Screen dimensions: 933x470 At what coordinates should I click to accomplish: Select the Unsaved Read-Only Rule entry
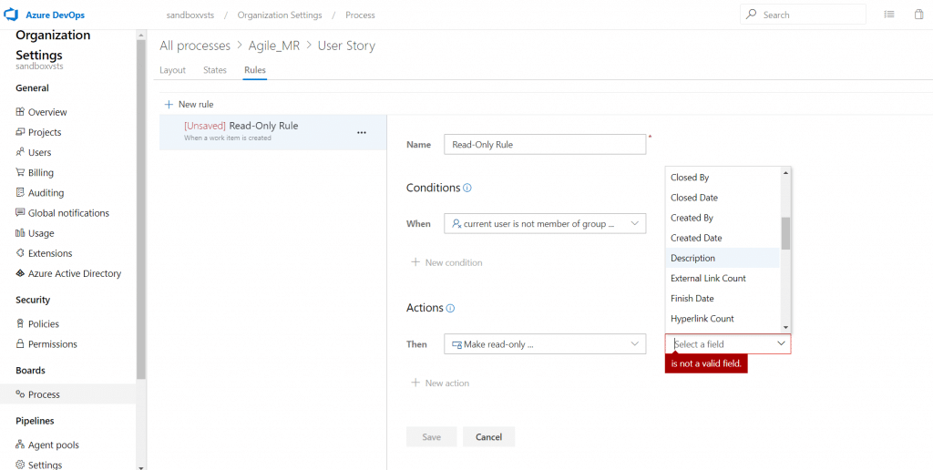tap(273, 131)
